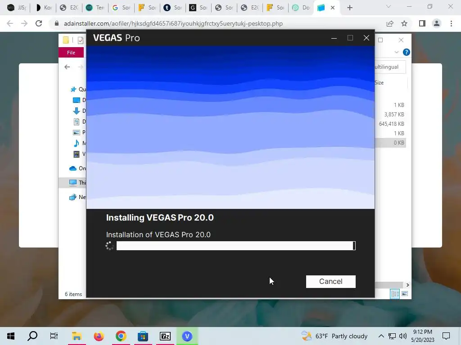Click the Explorer title bar properties checkmark icon

(81, 40)
